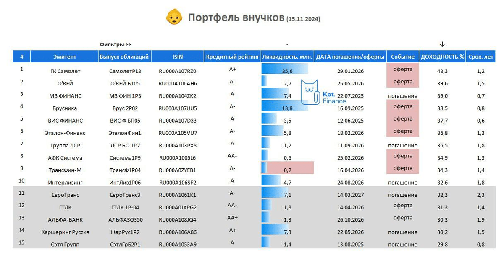Click the baby emoji beside the title
Image resolution: width=504 pixels, height=255 pixels.
point(174,18)
